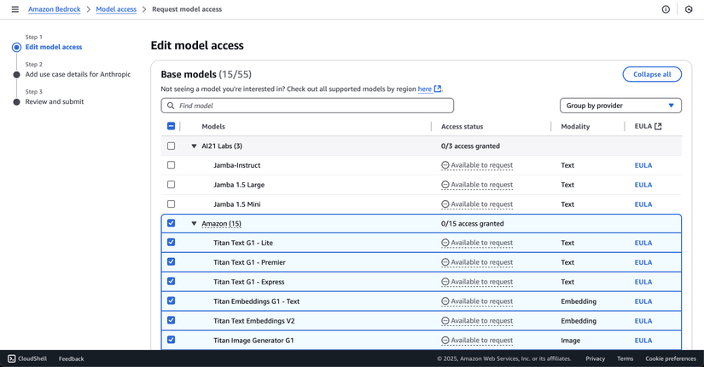Click the info icon in top bar
704x367 pixels.
[666, 9]
